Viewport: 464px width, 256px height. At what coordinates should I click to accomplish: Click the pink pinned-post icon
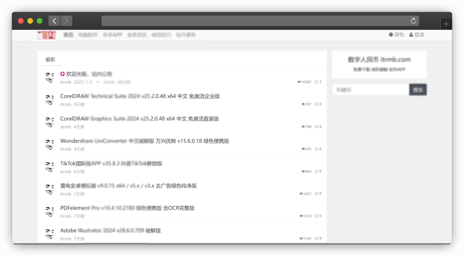point(63,74)
